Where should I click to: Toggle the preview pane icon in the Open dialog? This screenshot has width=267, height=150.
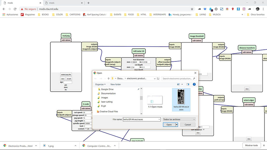188,84
